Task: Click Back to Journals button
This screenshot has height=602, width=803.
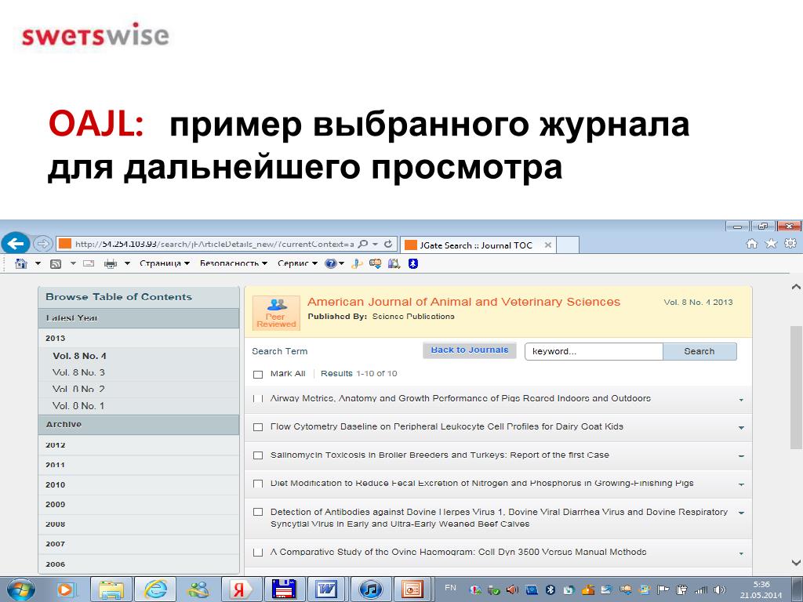Action: pyautogui.click(x=470, y=350)
